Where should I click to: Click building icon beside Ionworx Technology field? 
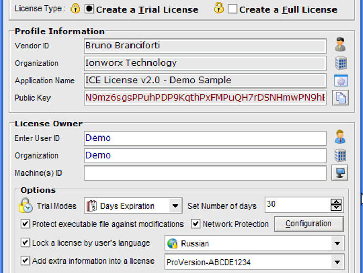click(x=341, y=63)
